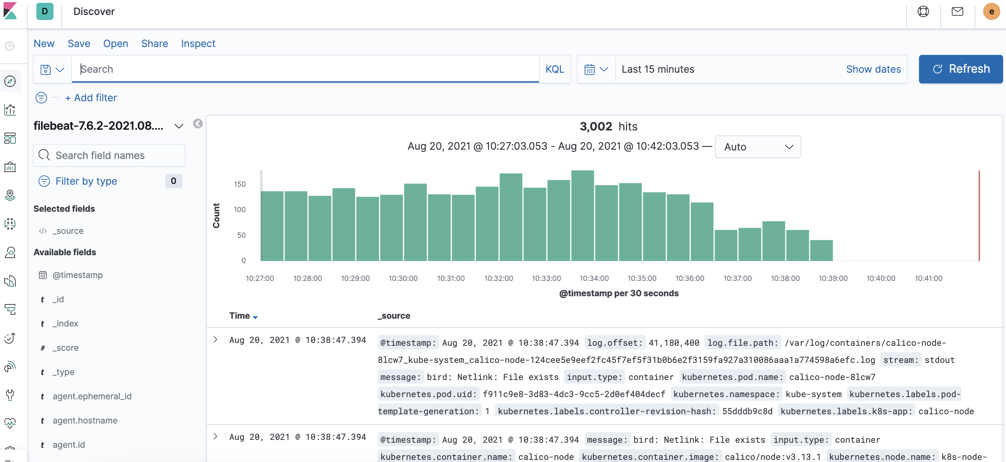
Task: Expand the second log row at 10:38:47.394
Action: pyautogui.click(x=215, y=436)
